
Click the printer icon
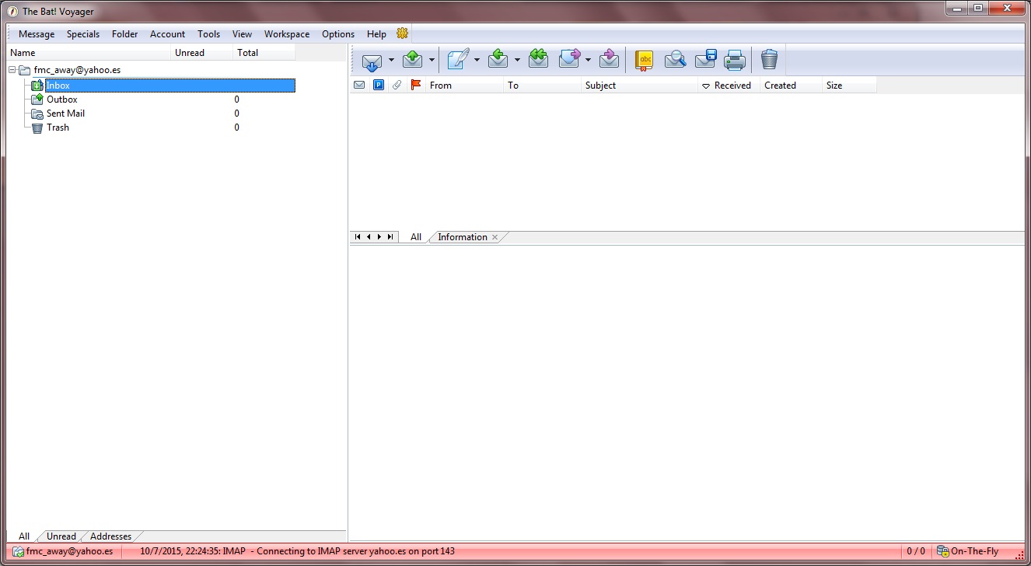click(x=735, y=60)
